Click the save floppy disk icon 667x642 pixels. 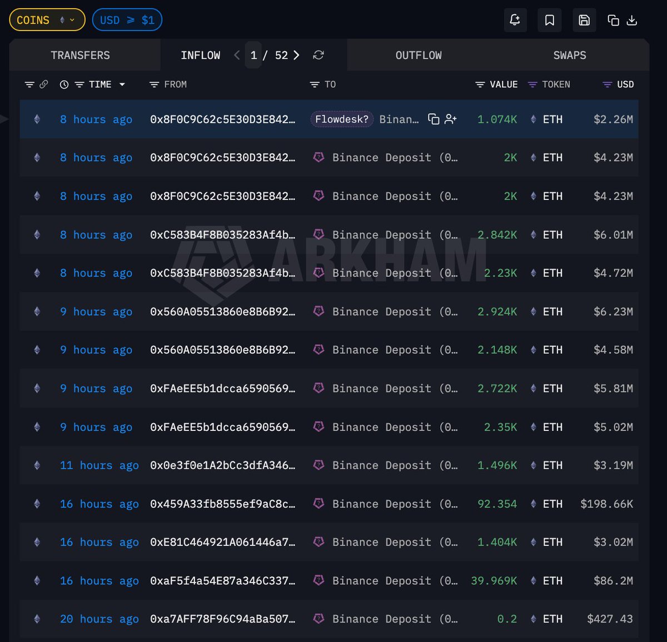pyautogui.click(x=584, y=20)
